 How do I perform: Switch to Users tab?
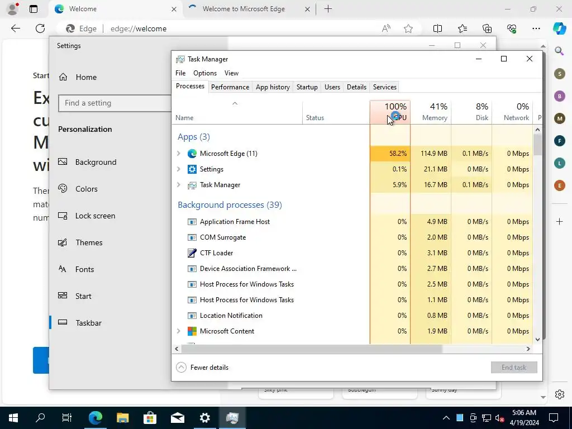[x=332, y=87]
